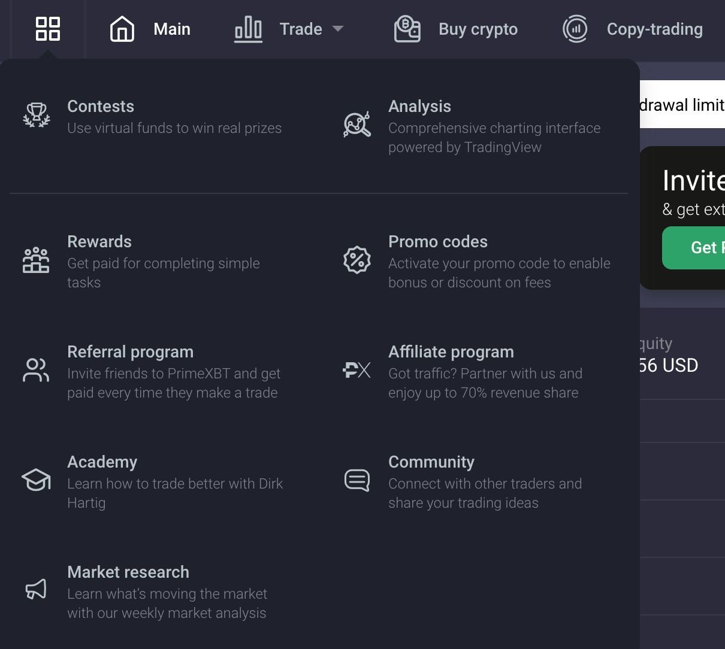725x649 pixels.
Task: Click the Academy graduation cap icon
Action: click(x=36, y=480)
